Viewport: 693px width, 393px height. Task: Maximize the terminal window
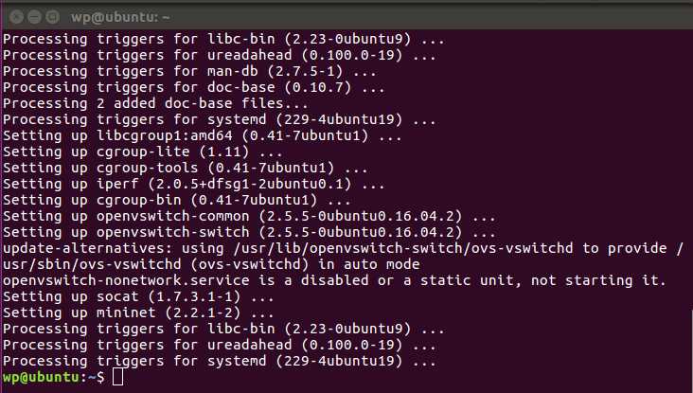(53, 17)
